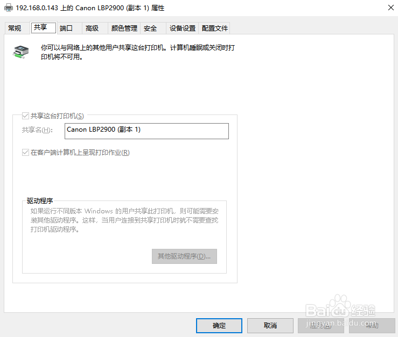Confirm with the 确定 button
The image size is (398, 337).
pos(219,326)
